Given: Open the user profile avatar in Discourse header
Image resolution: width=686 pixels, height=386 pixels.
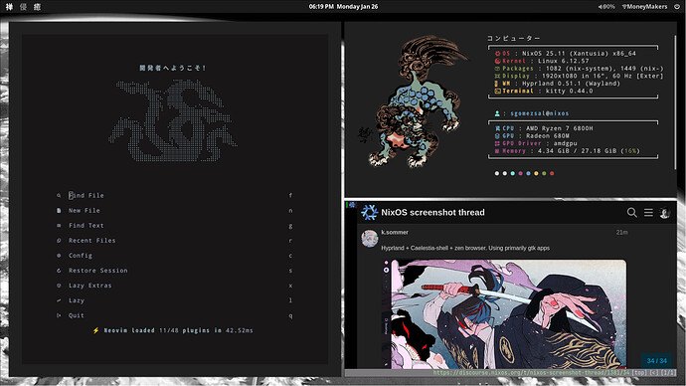Looking at the screenshot, I should 665,213.
